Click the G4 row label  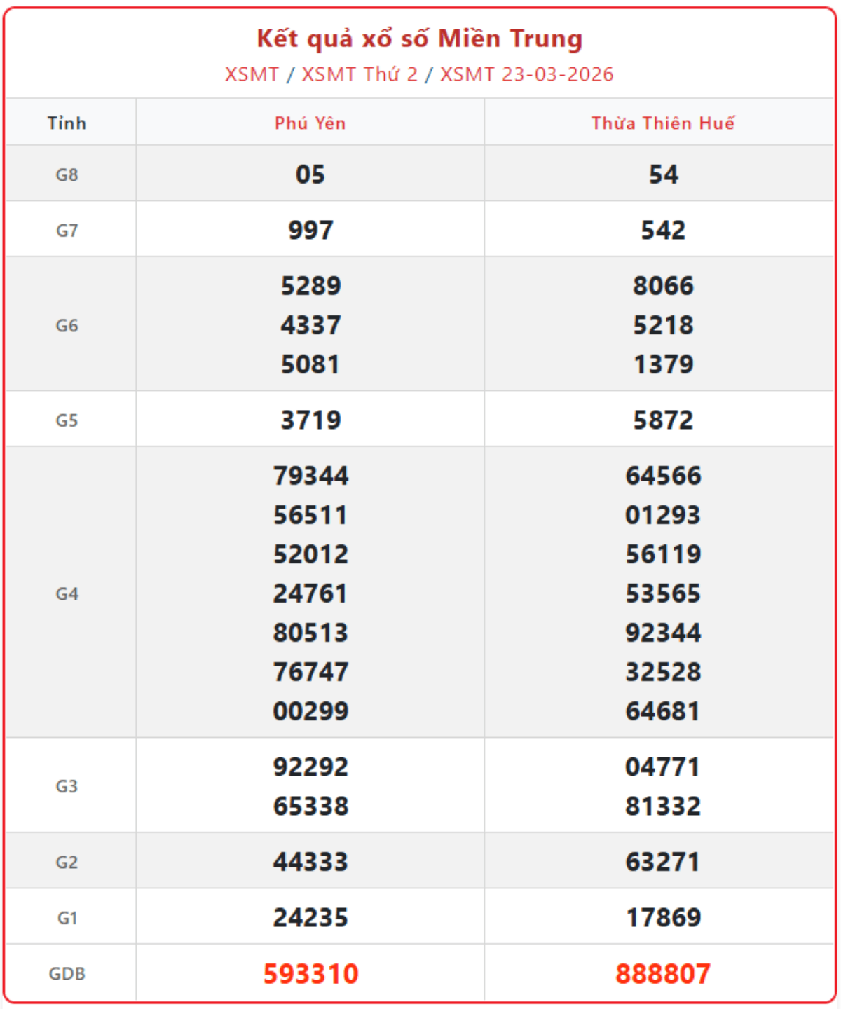pyautogui.click(x=67, y=594)
